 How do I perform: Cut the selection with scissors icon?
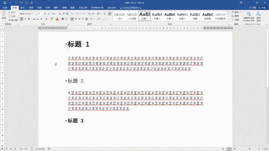click(12, 13)
